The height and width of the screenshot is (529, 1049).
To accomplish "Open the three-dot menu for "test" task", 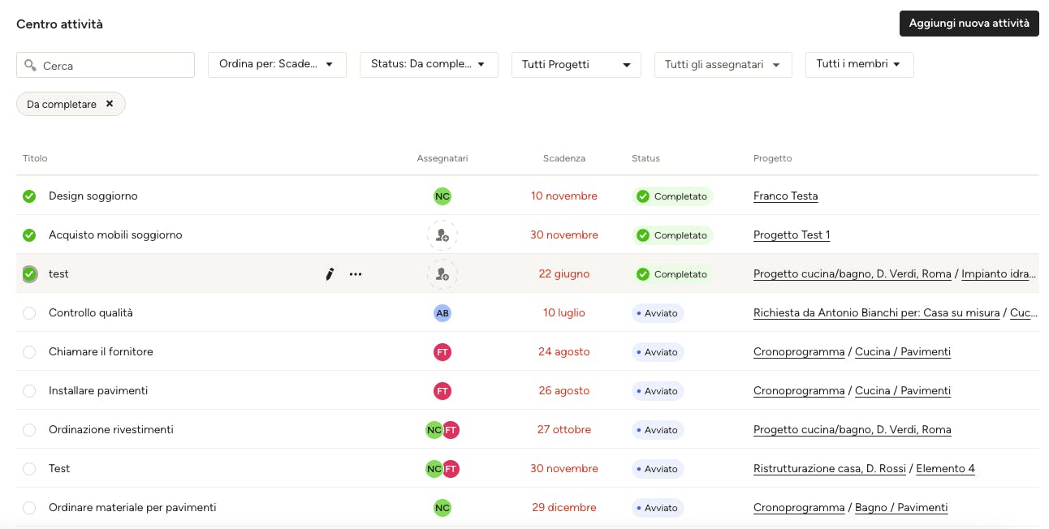I will pos(356,274).
